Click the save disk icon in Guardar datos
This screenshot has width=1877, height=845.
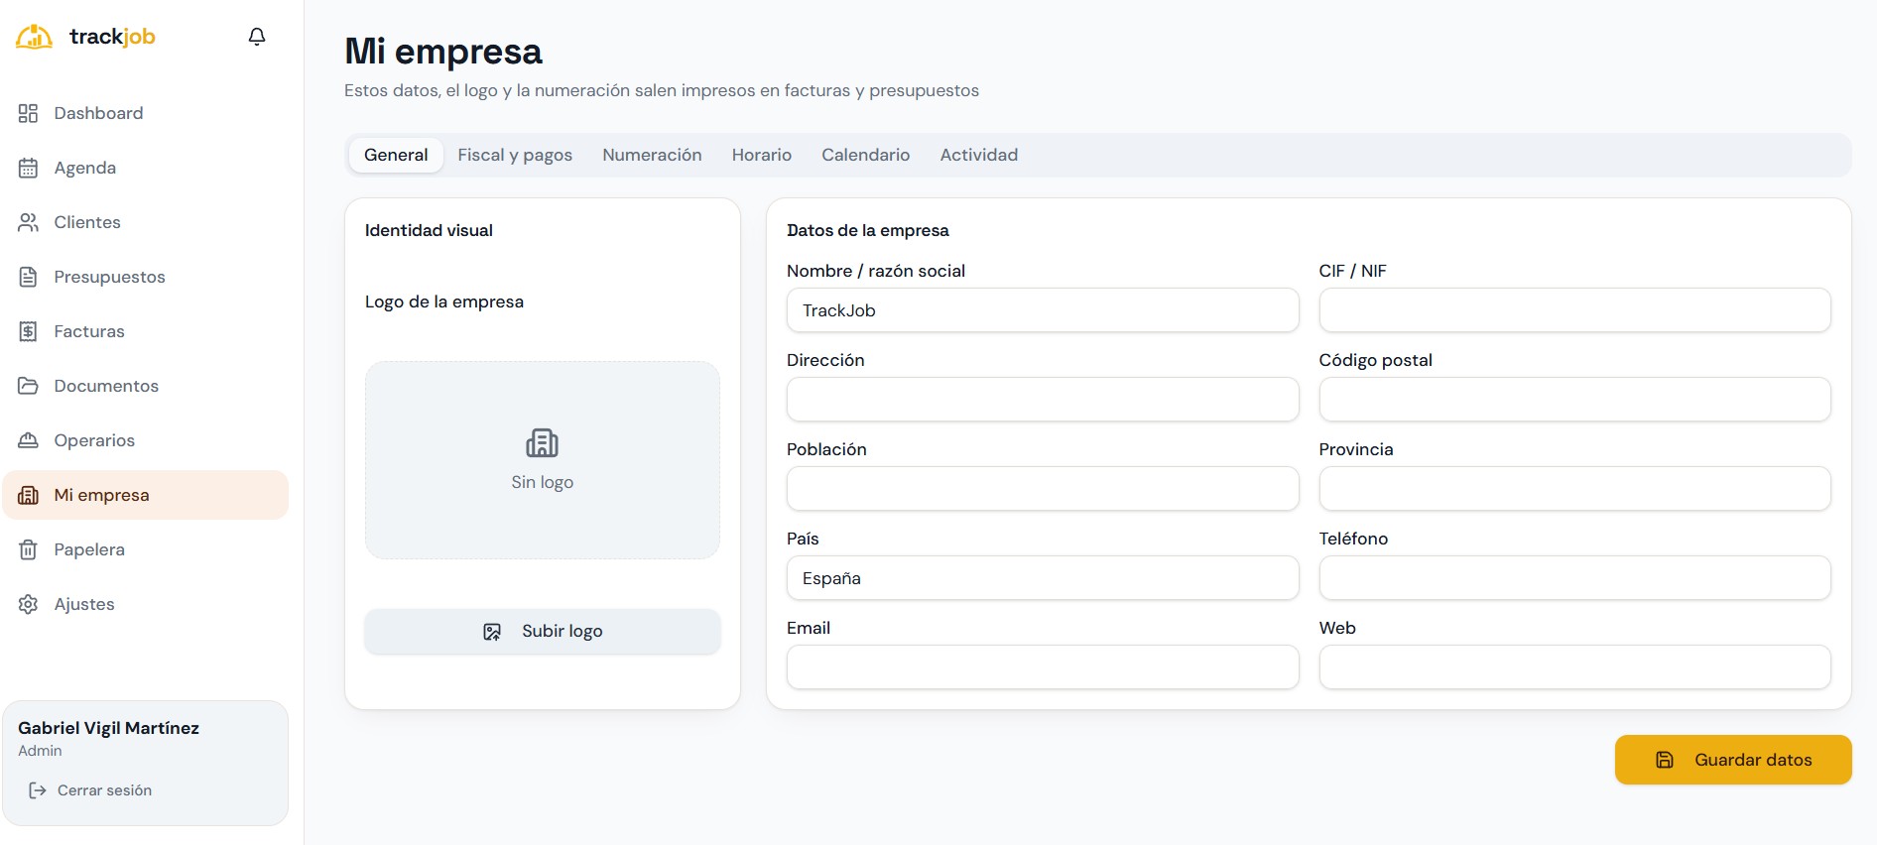(x=1665, y=760)
